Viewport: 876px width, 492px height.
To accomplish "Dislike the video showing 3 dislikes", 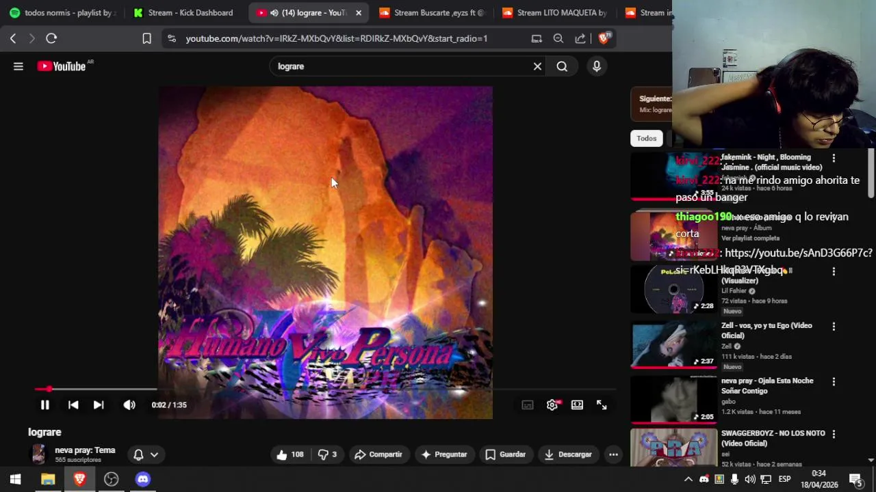I will point(327,454).
